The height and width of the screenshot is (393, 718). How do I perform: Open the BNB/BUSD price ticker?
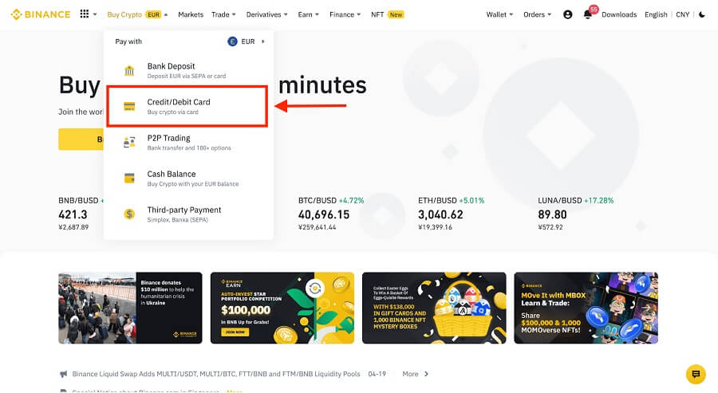(x=81, y=214)
